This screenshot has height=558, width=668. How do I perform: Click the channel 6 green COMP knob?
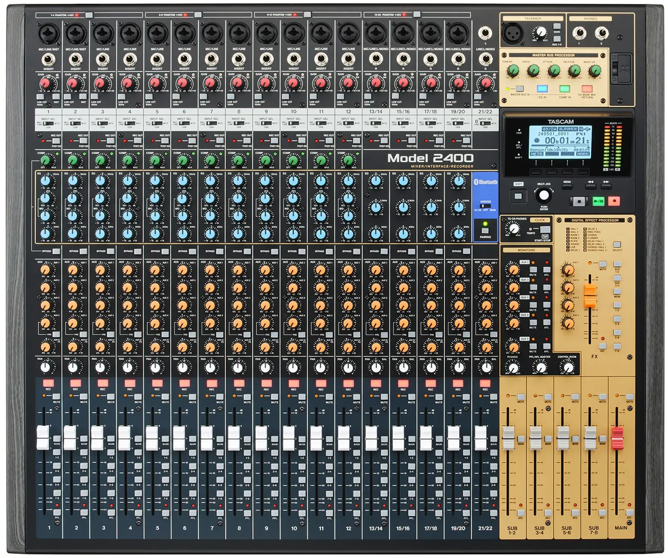tap(182, 160)
